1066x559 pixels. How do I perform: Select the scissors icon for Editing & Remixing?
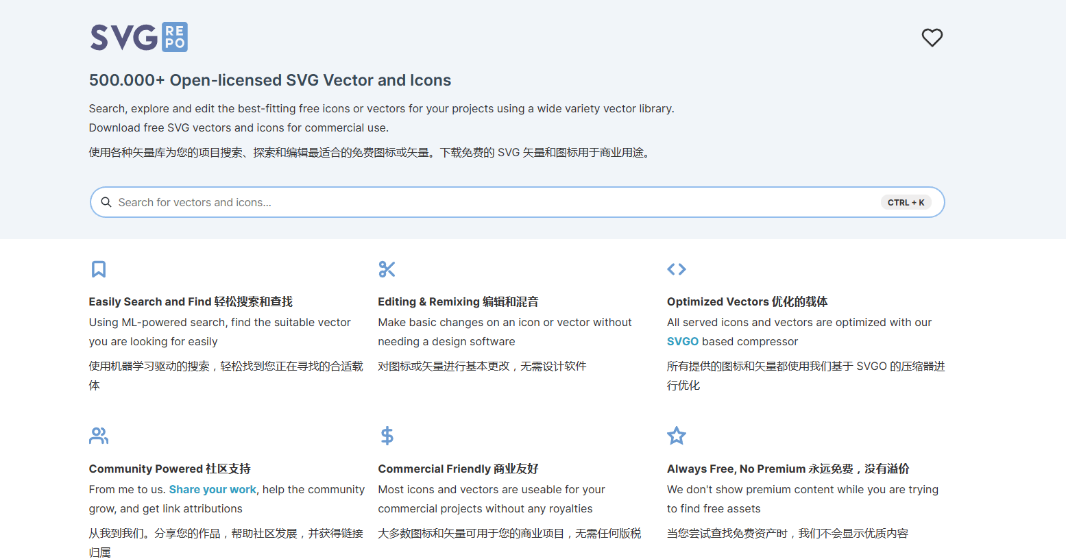[x=387, y=269]
